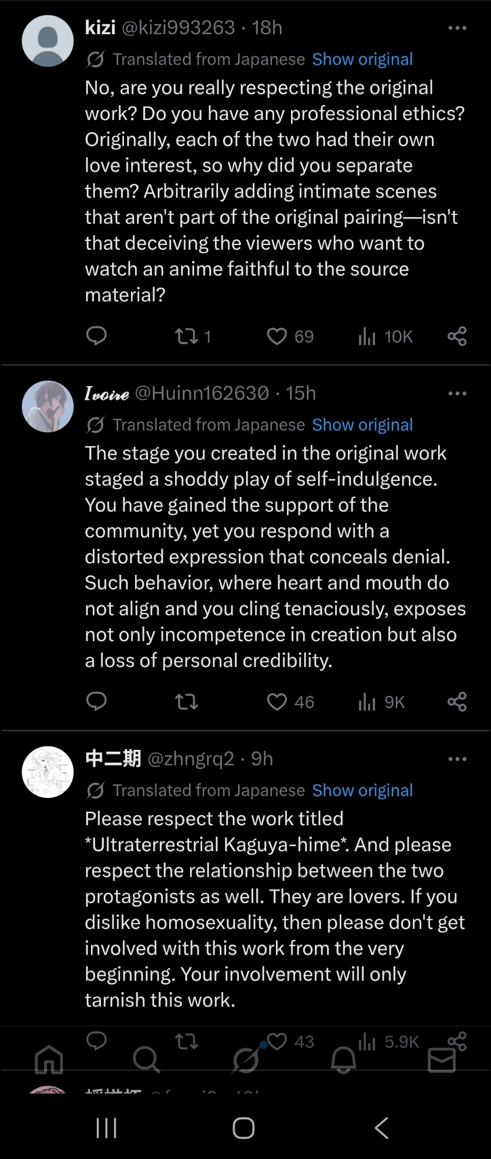The width and height of the screenshot is (491, 1159).
Task: Repost kizi's tweet
Action: point(187,336)
